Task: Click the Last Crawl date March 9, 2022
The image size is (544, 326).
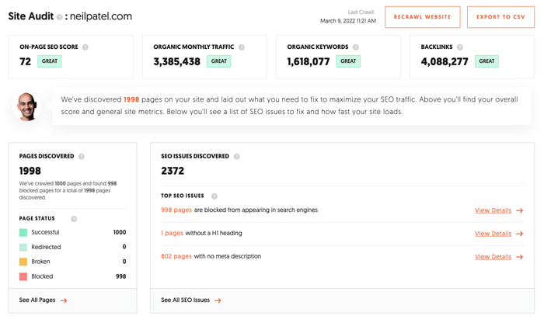Action: coord(348,21)
